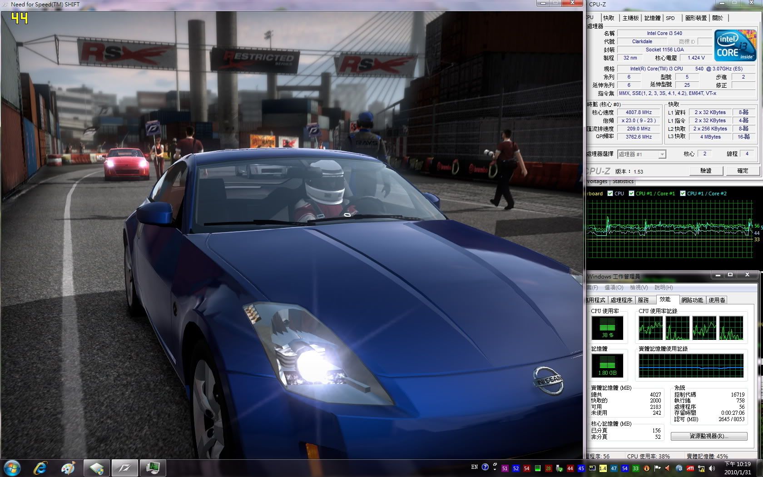Open the Voltages tab in sensor window

coord(597,181)
